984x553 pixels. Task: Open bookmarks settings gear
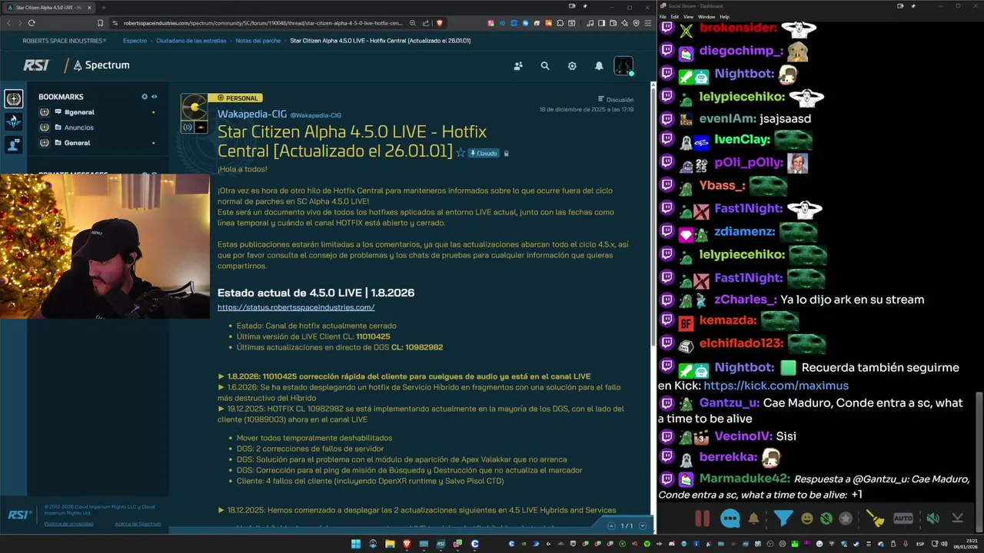(x=144, y=97)
